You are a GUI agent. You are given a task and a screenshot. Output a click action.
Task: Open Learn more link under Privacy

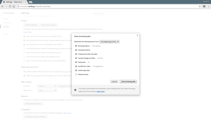point(27,32)
